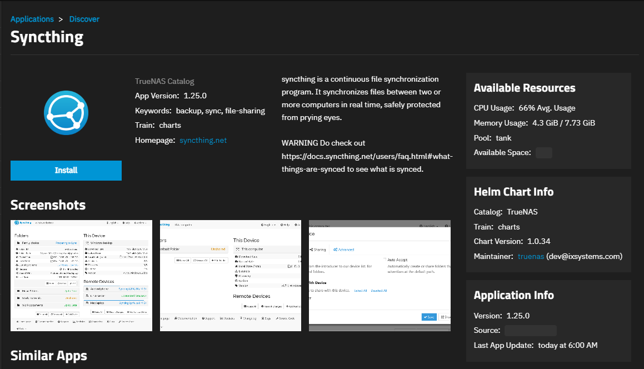This screenshot has width=644, height=369.
Task: Click the Catalog "TrueNAS" value in Helm Chart Info
Action: point(522,212)
